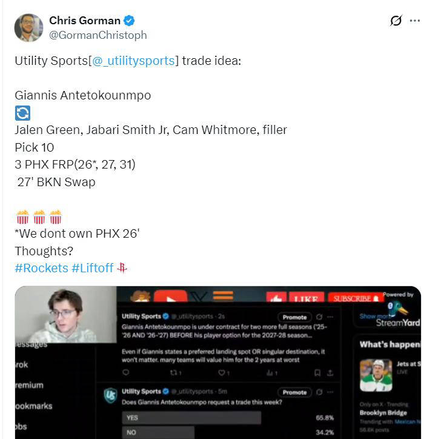Click the Grok slash-circle icon at top right
This screenshot has width=424, height=439.
(x=396, y=21)
